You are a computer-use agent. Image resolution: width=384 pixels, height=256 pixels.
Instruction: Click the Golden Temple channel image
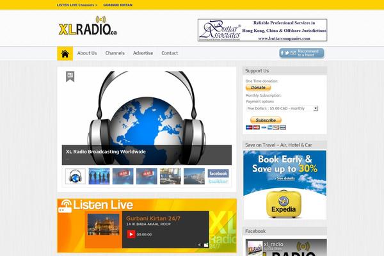pos(103,225)
